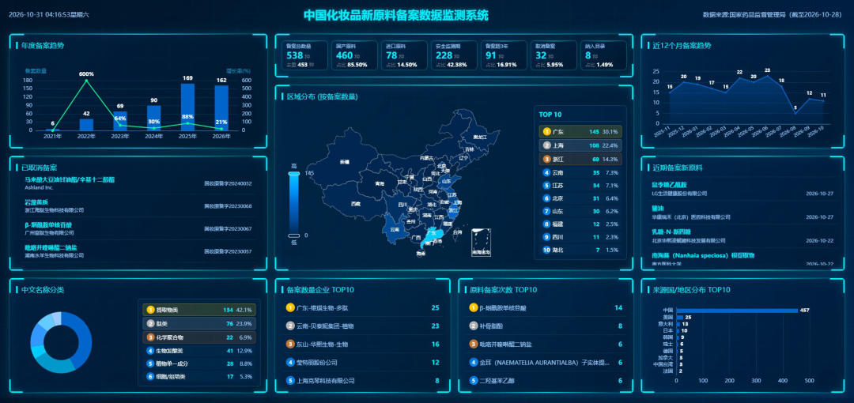This screenshot has width=854, height=403.
Task: Click rank 4 badge beside 莹特丽股份公司
Action: [x=289, y=362]
